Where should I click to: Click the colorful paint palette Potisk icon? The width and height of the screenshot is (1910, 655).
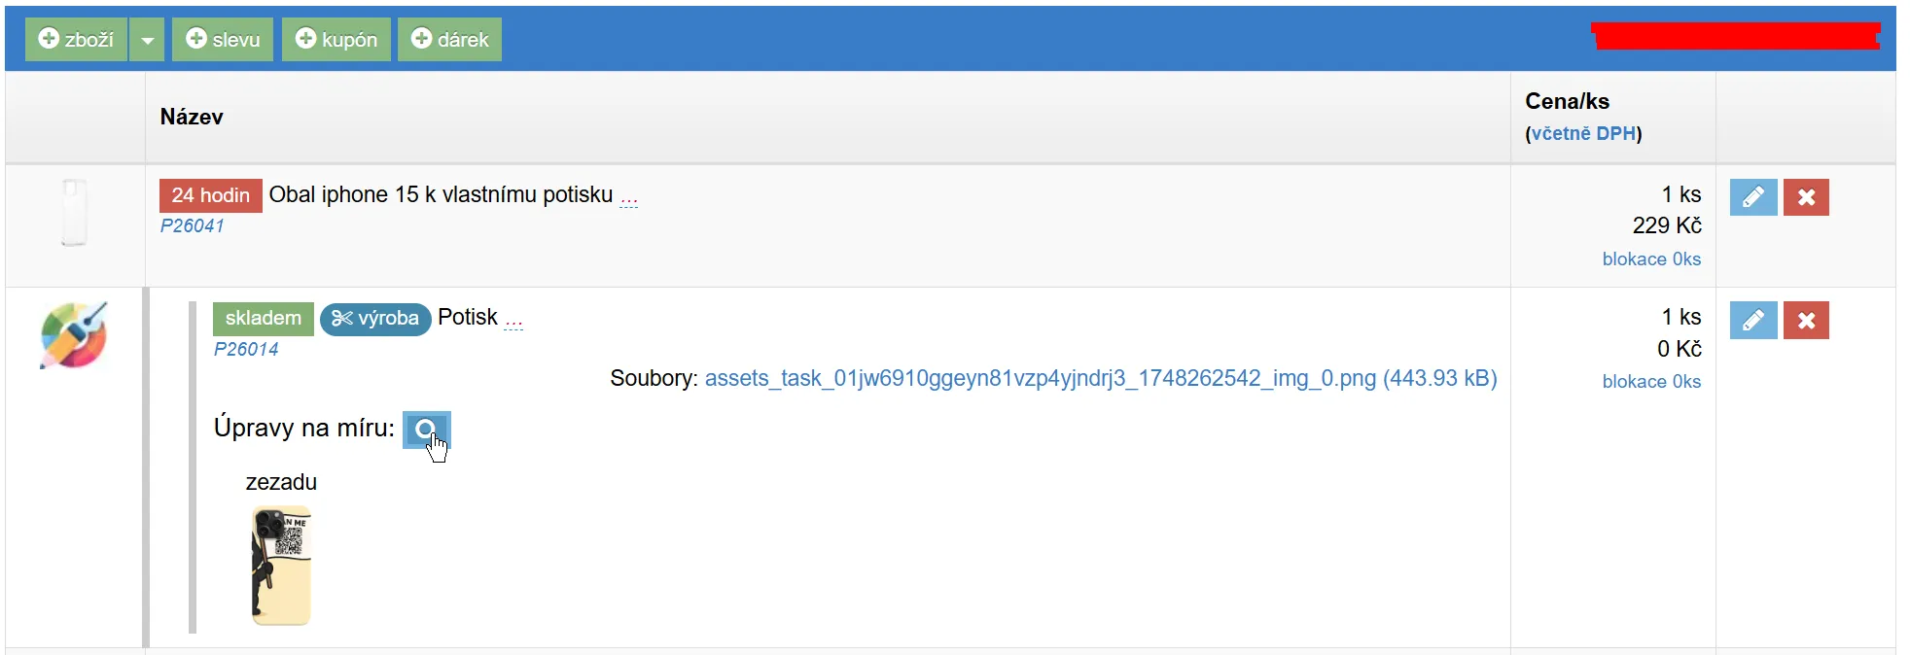[x=74, y=335]
